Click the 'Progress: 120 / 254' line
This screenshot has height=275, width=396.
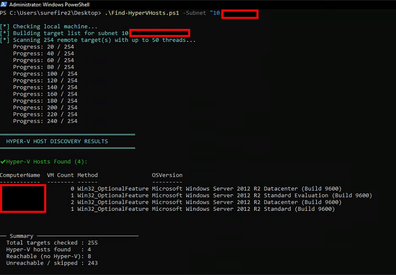(x=45, y=81)
